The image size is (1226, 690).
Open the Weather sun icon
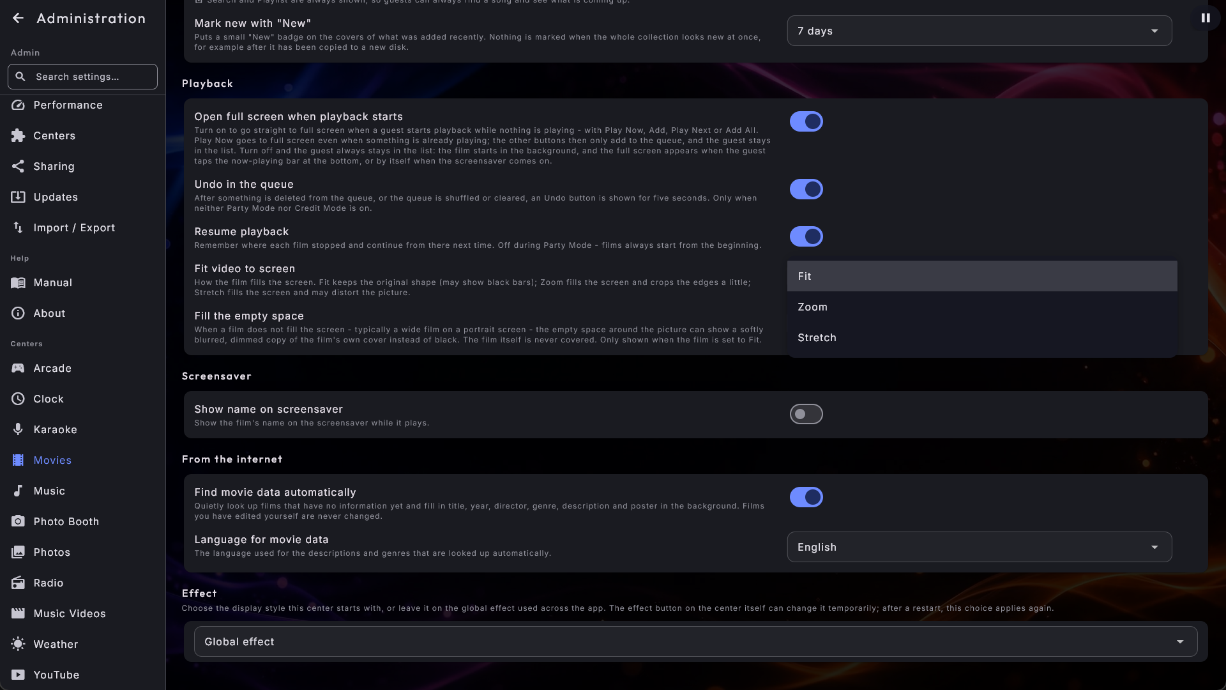point(18,644)
